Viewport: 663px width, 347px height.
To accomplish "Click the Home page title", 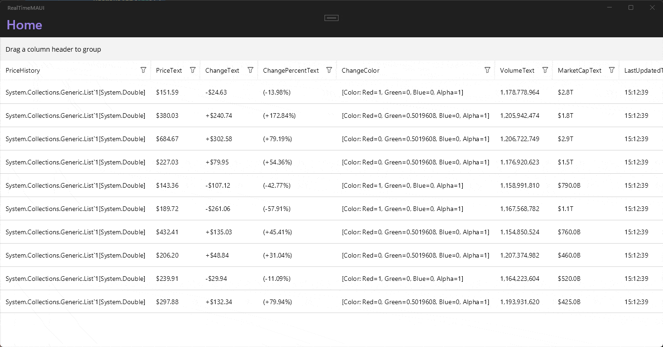I will click(24, 25).
